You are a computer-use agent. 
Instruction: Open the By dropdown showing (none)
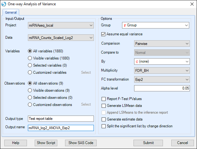pyautogui.click(x=162, y=61)
